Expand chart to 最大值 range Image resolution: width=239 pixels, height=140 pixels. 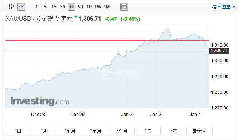click(x=199, y=131)
